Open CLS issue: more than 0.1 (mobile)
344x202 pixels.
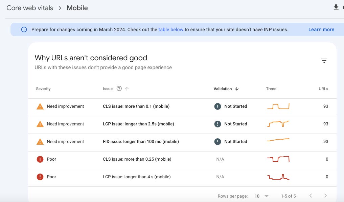click(136, 106)
